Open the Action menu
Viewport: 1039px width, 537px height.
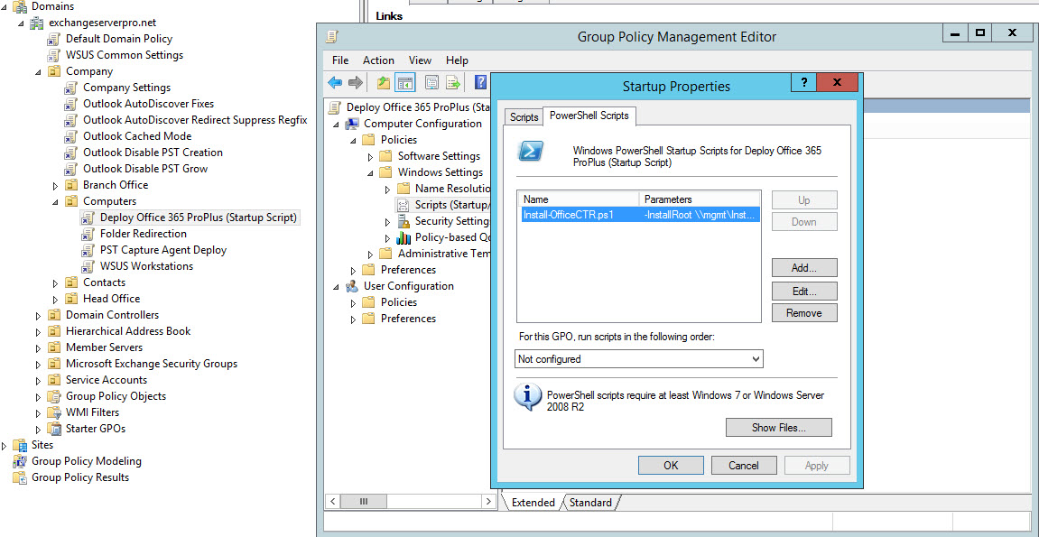click(378, 60)
